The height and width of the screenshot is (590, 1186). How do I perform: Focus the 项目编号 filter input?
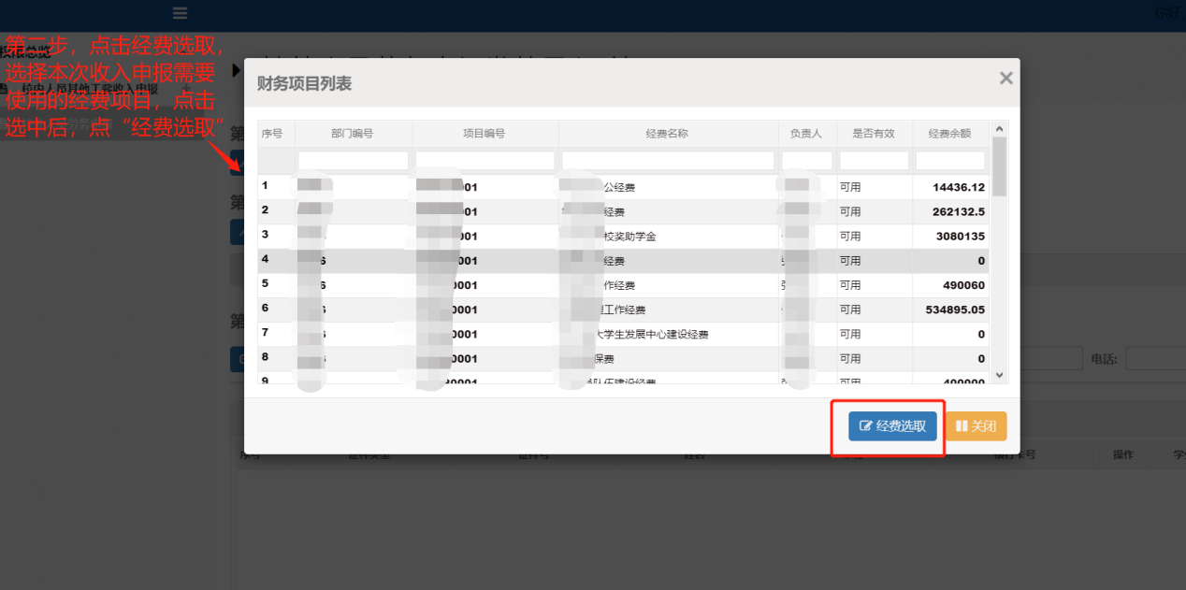tap(485, 161)
